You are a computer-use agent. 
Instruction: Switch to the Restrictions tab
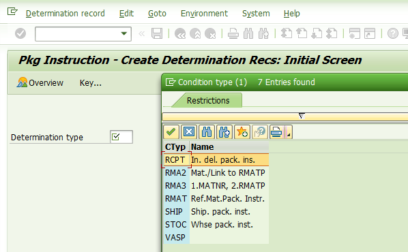pos(208,101)
